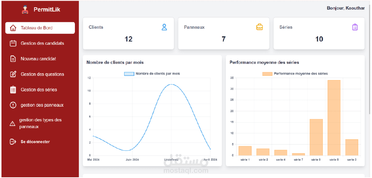Click the 'Mai 2024' axis label
This screenshot has height=178, width=372.
pos(94,160)
